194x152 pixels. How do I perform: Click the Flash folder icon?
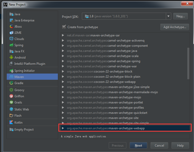click(x=11, y=116)
